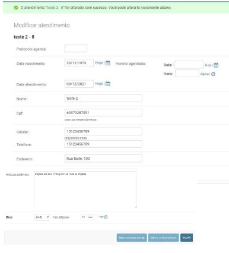Click inside the large atendimento notes textarea

(85, 190)
